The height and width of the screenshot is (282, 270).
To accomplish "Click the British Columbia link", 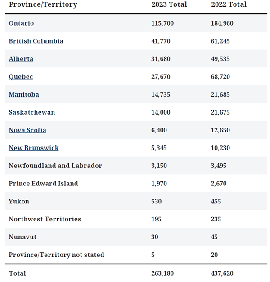I will (x=36, y=41).
